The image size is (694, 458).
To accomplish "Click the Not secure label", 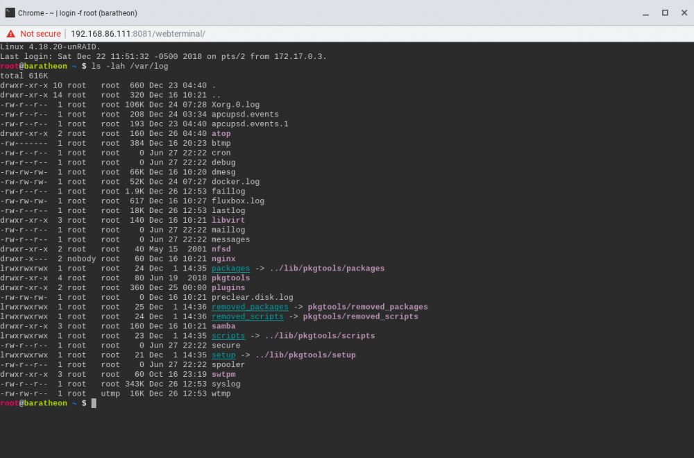I will tap(40, 33).
